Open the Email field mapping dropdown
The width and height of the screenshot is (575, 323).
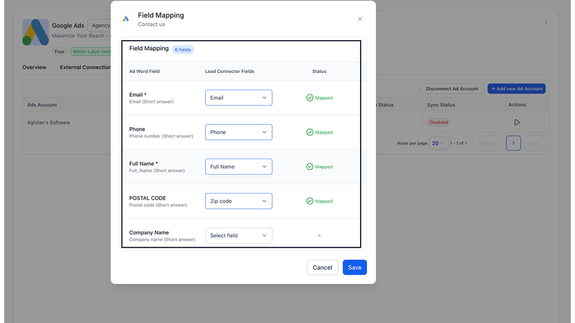point(238,97)
